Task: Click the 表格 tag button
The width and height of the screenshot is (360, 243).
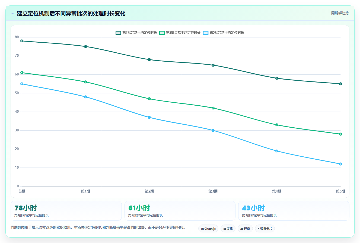Action: click(x=228, y=229)
